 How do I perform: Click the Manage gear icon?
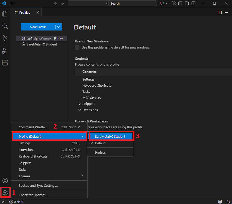(x=5, y=193)
